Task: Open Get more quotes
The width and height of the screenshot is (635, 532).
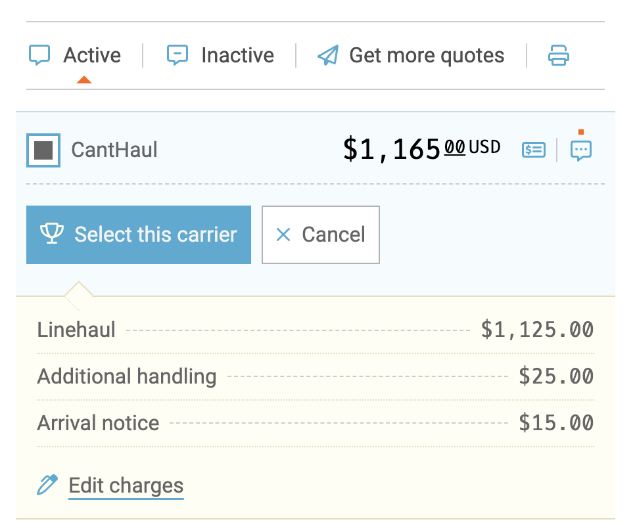Action: 426,55
